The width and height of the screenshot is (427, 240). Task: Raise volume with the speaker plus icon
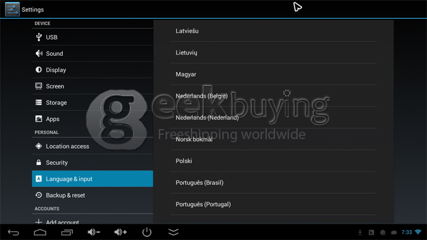(121, 232)
